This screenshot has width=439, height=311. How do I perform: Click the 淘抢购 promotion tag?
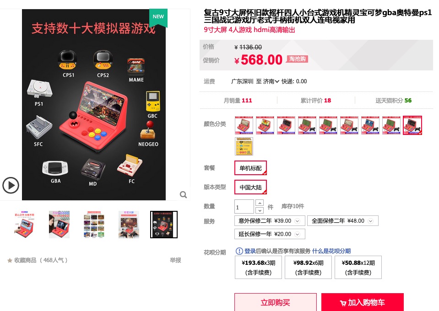tap(297, 59)
